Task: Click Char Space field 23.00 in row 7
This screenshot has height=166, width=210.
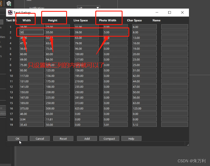Action: click(x=144, y=59)
